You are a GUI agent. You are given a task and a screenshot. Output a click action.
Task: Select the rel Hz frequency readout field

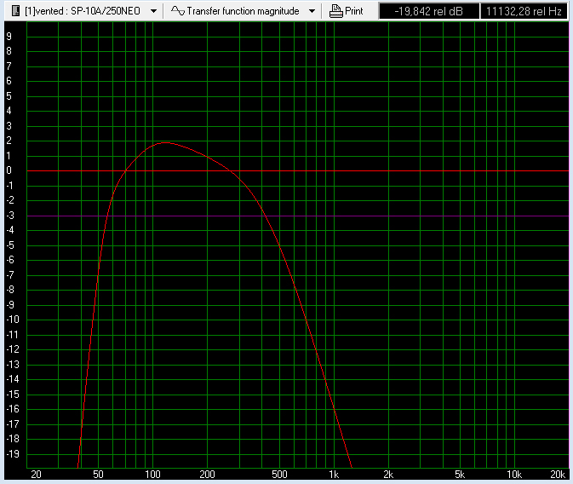[x=524, y=11]
